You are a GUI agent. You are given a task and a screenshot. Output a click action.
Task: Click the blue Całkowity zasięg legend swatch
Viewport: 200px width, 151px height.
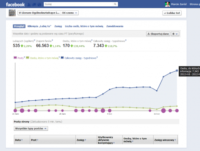pos(62,58)
